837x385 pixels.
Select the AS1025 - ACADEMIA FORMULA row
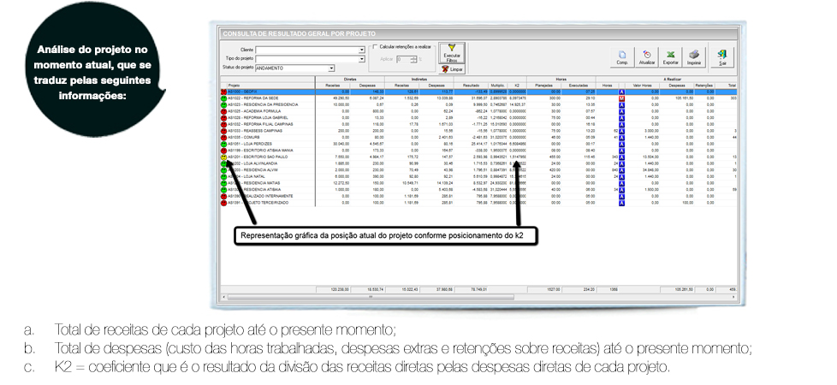(478, 111)
